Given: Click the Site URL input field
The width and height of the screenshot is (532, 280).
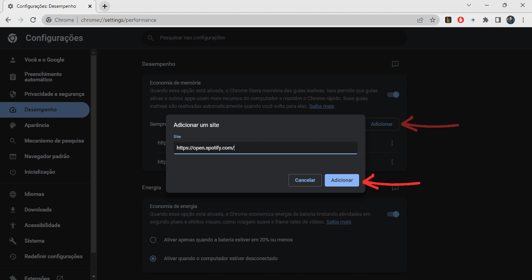Looking at the screenshot, I should 266,148.
